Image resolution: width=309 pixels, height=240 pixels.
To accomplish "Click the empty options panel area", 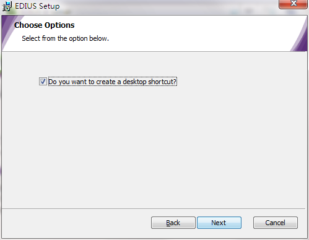I will pos(154,144).
